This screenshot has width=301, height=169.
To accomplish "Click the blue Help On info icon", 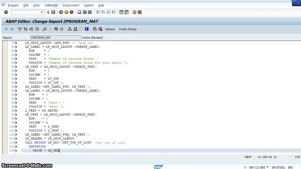I will click(87, 29).
